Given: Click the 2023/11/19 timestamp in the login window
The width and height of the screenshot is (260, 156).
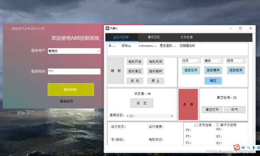Looking at the screenshot, I should [28, 29].
